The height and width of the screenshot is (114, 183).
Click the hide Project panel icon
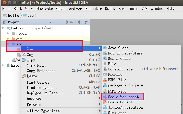pos(86,22)
